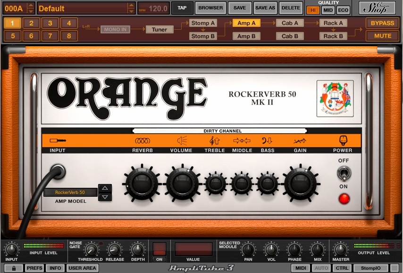
Task: Click the amp input jack socket
Action: pos(58,171)
